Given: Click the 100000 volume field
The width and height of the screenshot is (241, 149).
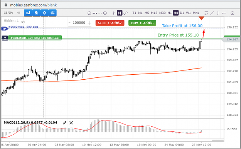Looking at the screenshot, I should tap(79, 23).
